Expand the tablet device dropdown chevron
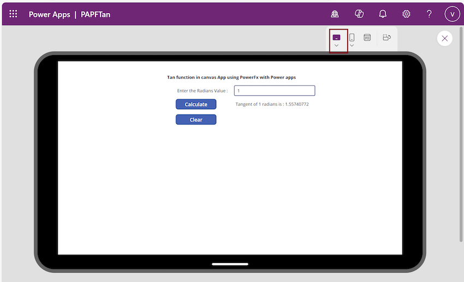This screenshot has width=464, height=282. point(336,45)
